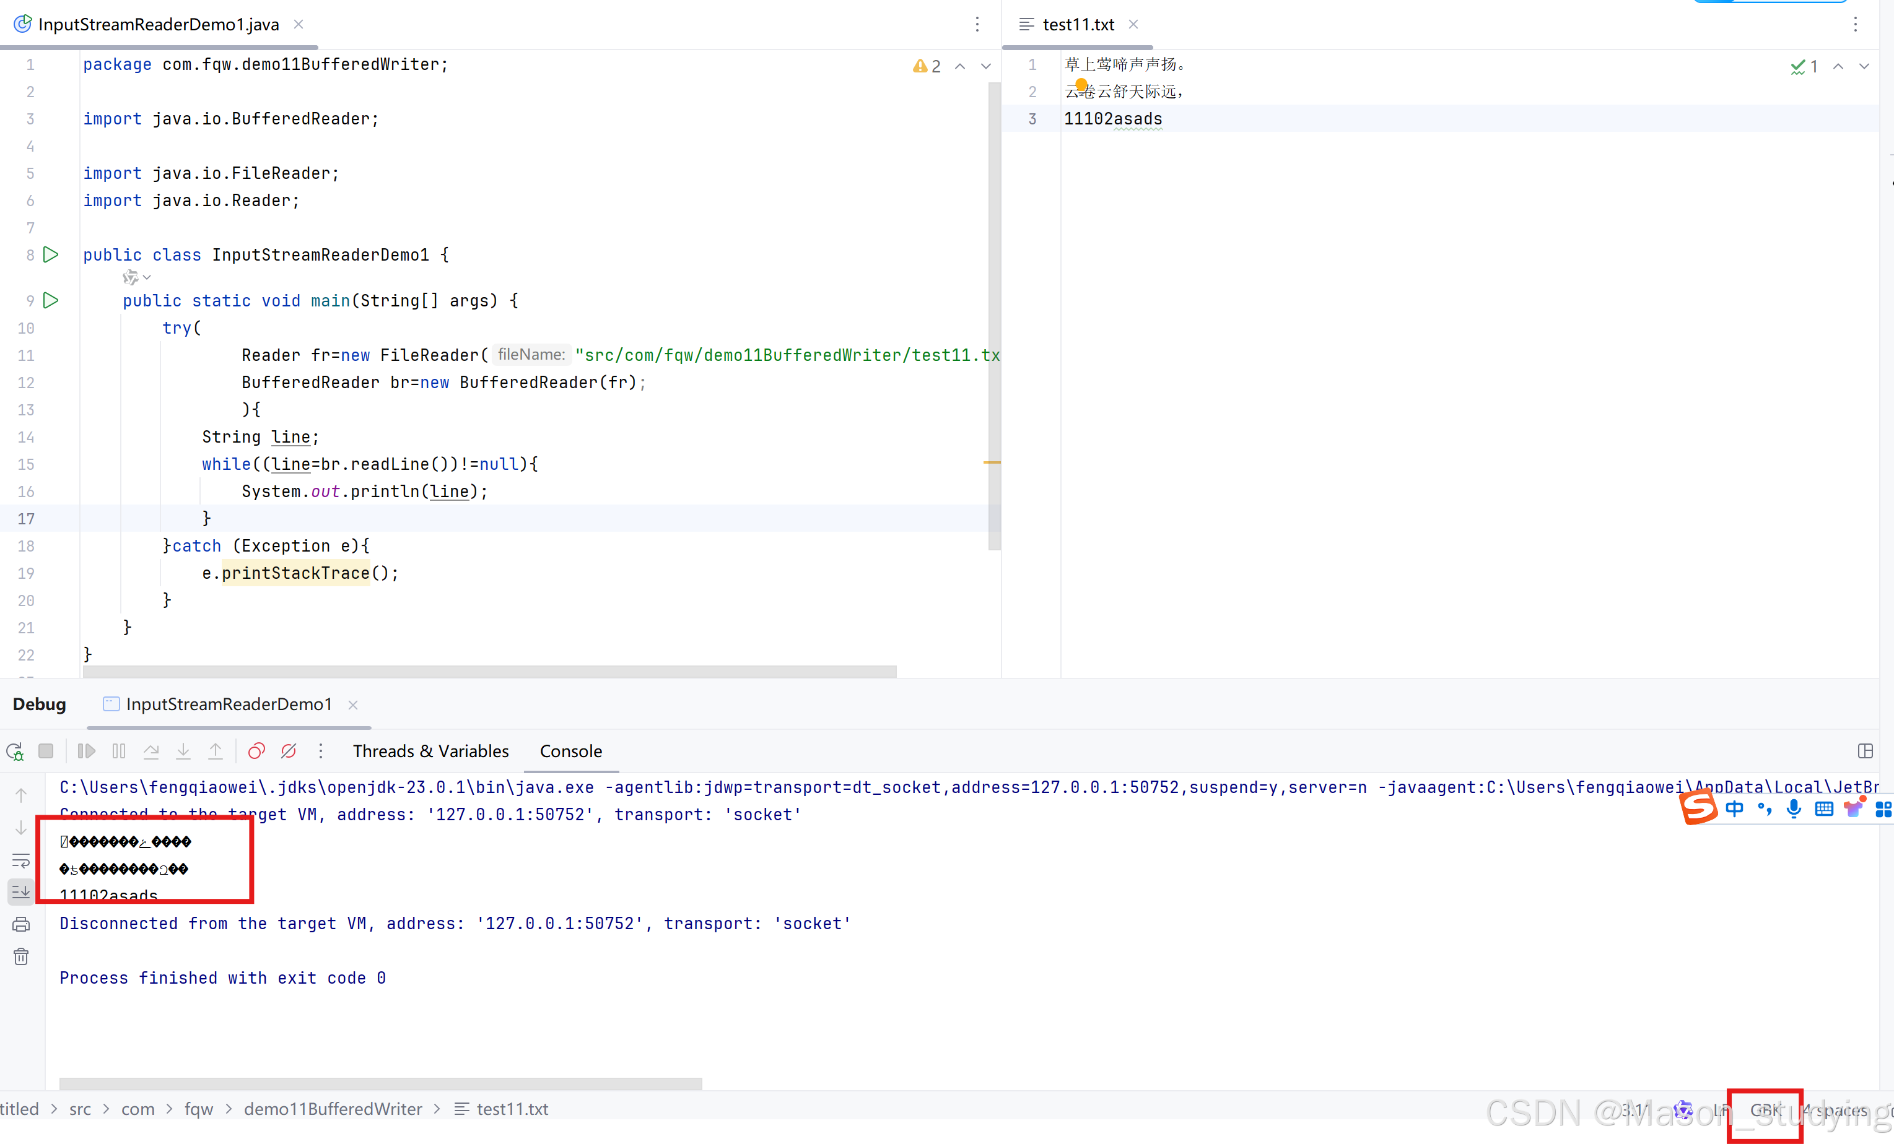Open more debug actions three-dot menu

321,752
